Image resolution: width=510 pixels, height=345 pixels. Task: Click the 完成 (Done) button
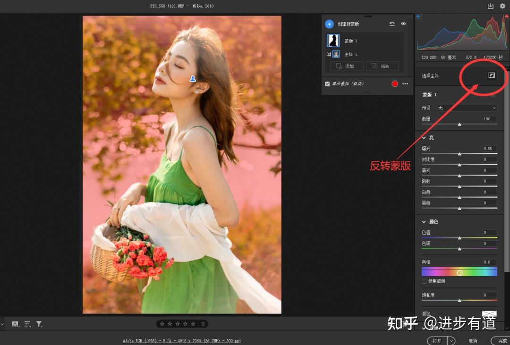pos(501,341)
